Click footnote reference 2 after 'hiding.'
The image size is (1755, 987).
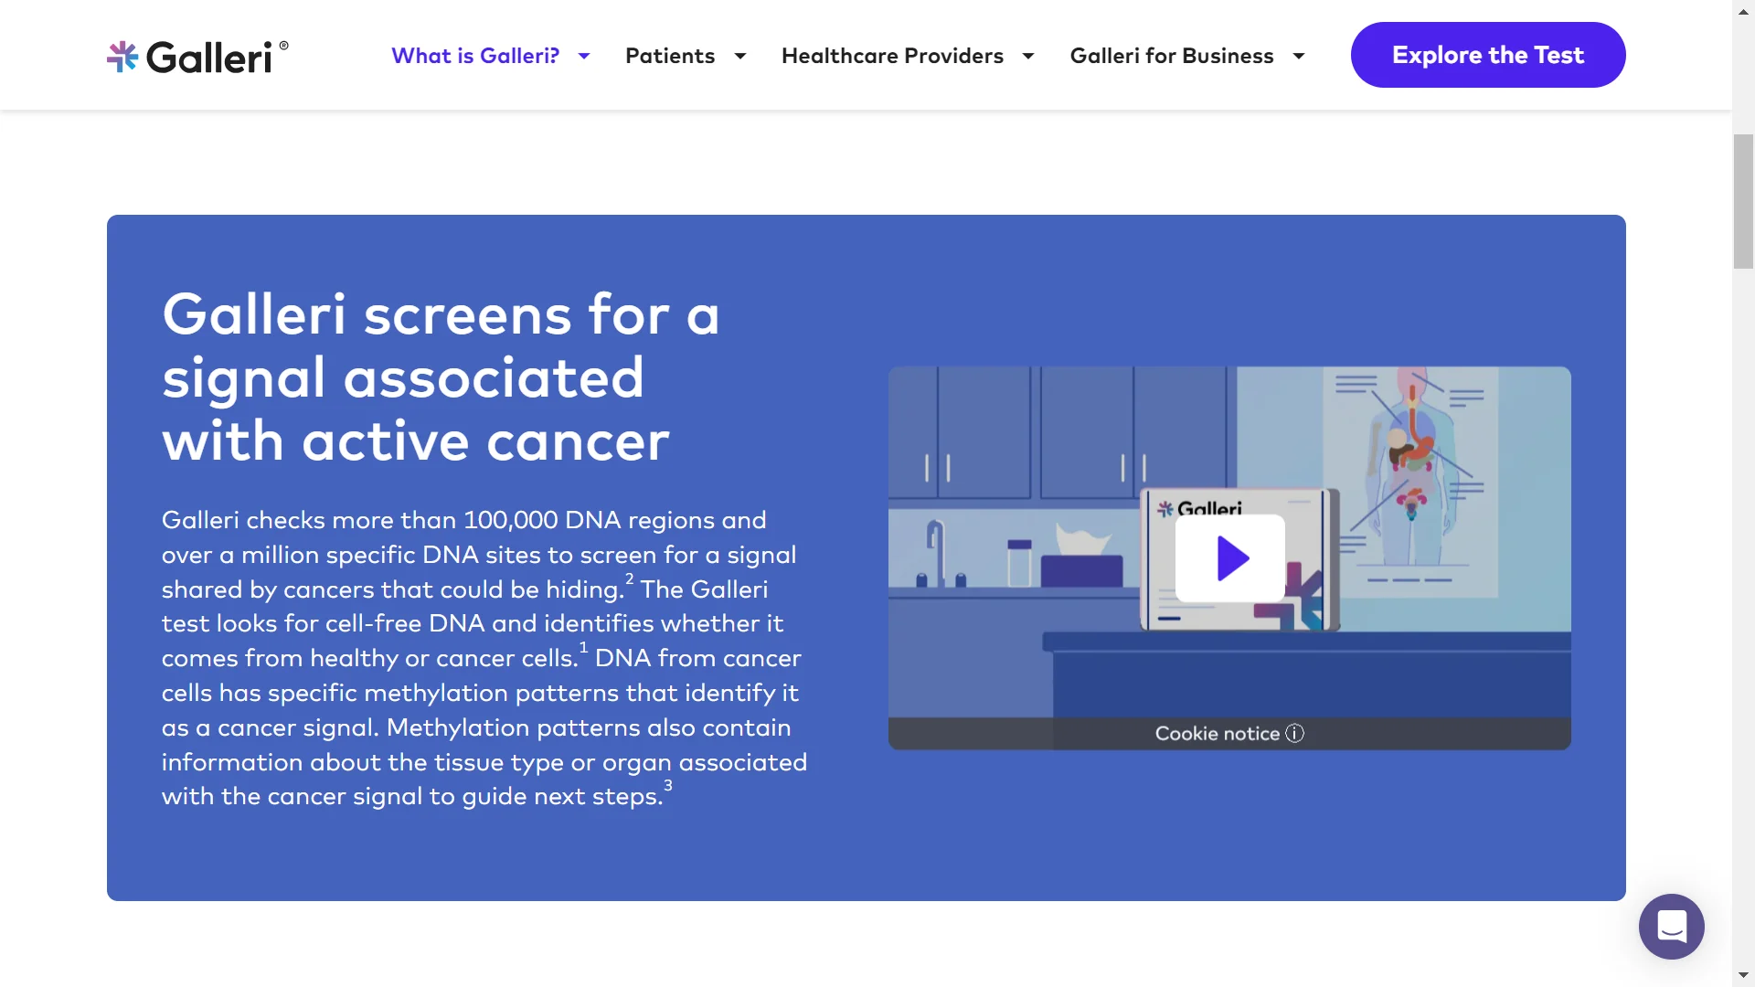(629, 578)
